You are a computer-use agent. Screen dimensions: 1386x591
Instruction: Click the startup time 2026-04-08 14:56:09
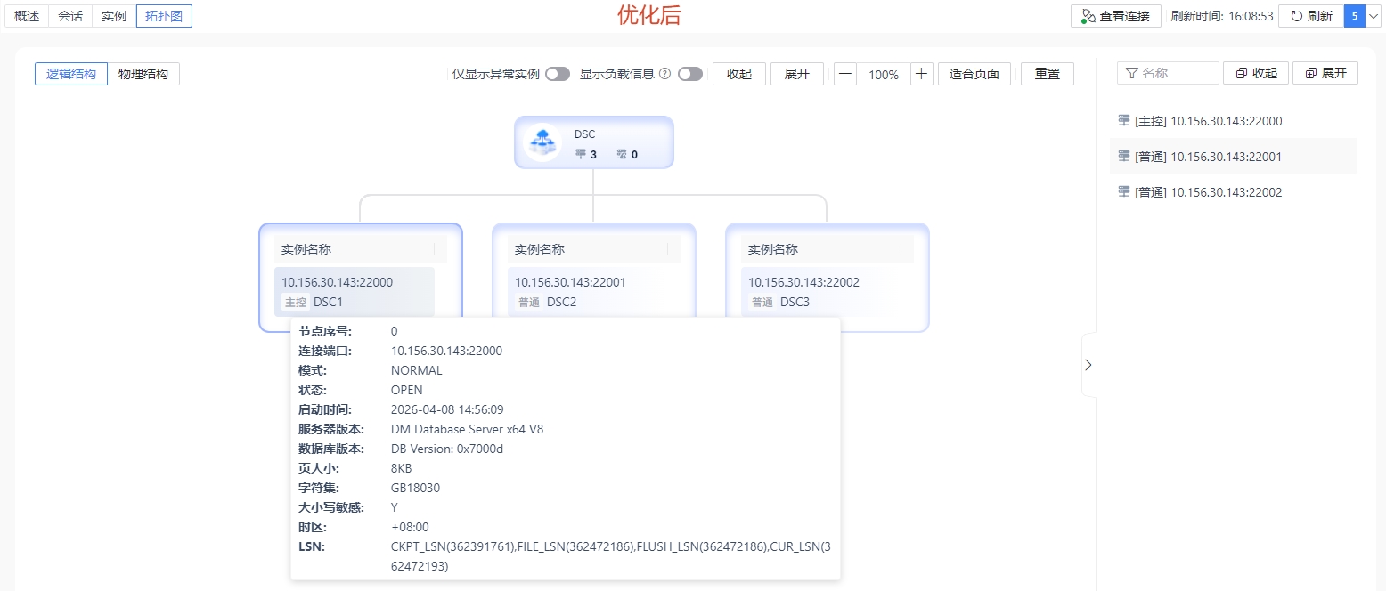click(447, 409)
